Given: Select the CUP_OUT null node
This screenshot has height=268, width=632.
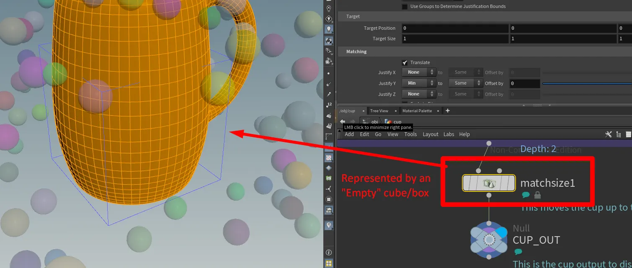Looking at the screenshot, I should coord(489,240).
